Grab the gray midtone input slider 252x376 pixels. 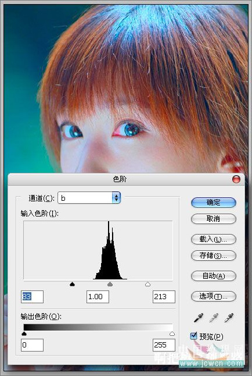pos(110,284)
